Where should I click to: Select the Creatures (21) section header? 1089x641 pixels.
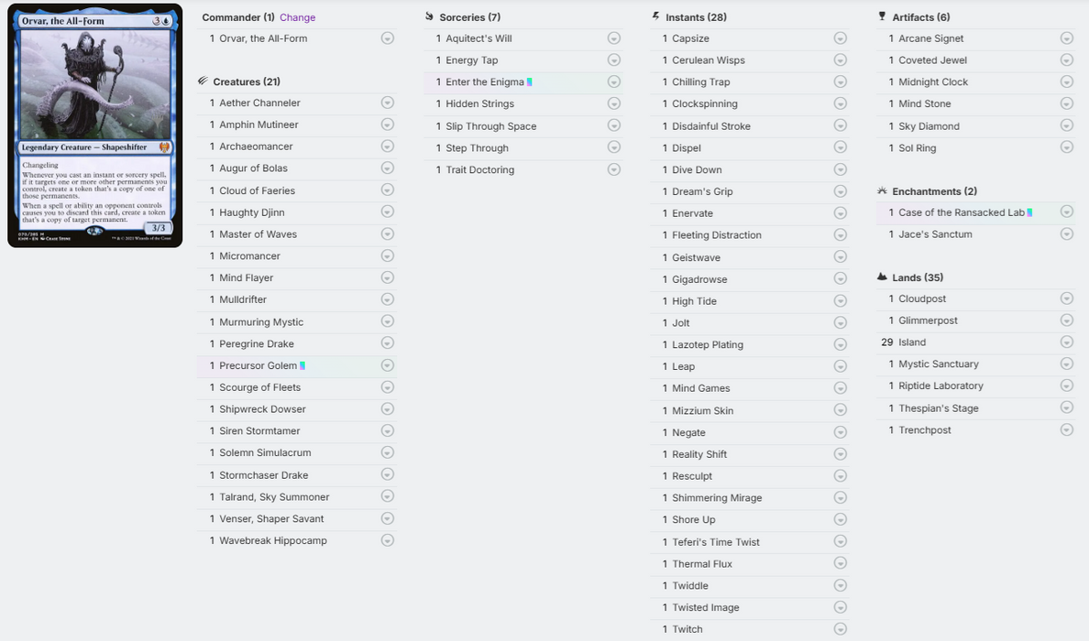(247, 81)
